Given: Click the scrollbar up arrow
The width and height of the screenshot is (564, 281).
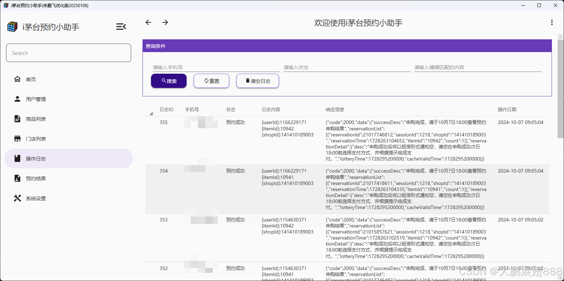Looking at the screenshot, I should tap(560, 36).
